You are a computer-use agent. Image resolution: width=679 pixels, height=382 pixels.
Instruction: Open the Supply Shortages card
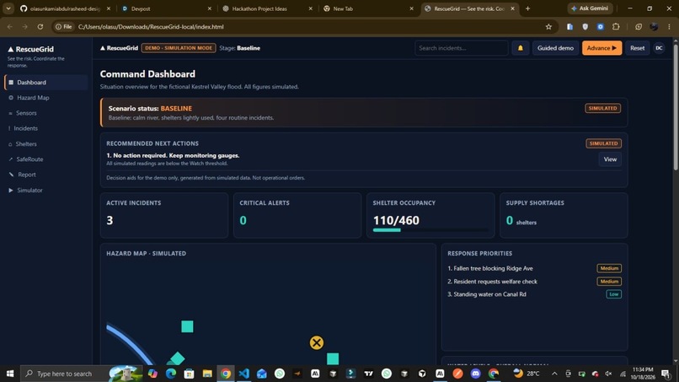coord(564,216)
